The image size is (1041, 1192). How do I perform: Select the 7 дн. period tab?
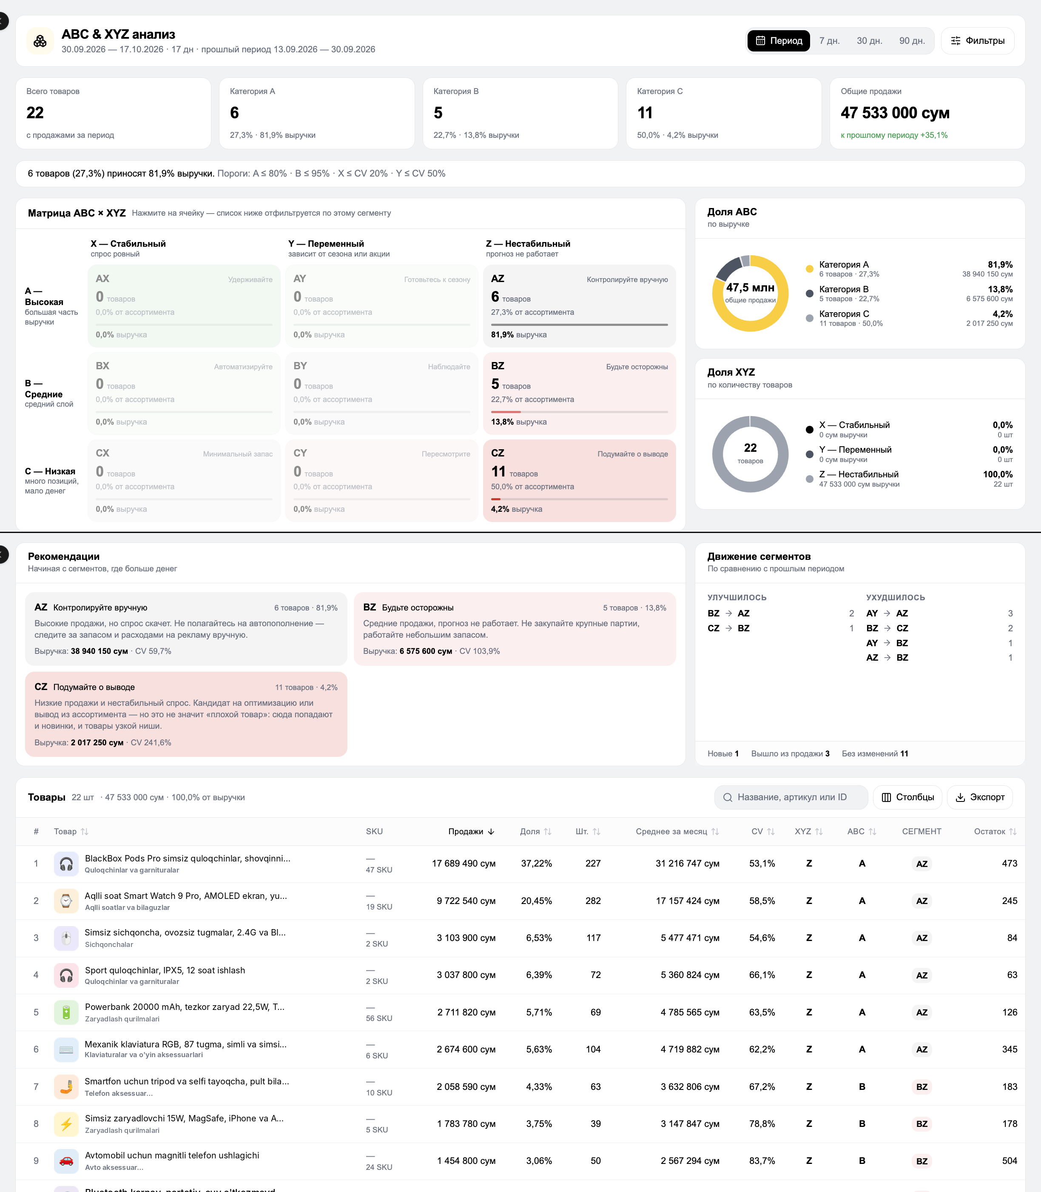point(829,41)
